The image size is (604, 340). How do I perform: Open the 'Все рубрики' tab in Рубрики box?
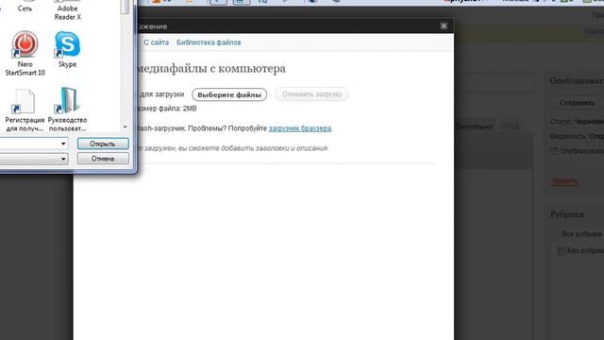tap(581, 234)
